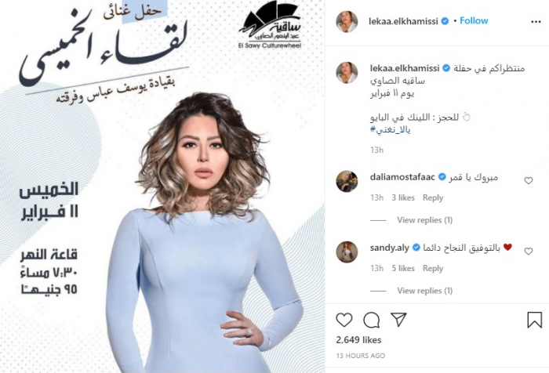Open the #يالا_نغني hashtag link
The height and width of the screenshot is (373, 549).
tap(390, 130)
